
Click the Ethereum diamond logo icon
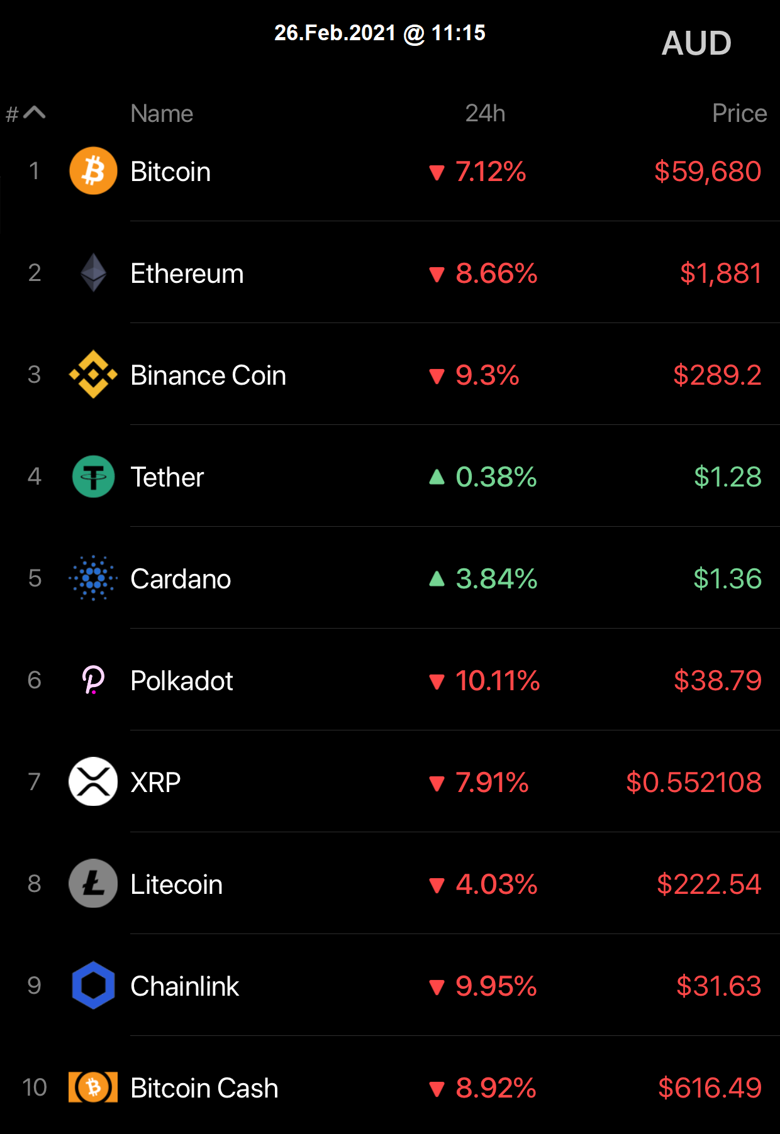coord(93,273)
